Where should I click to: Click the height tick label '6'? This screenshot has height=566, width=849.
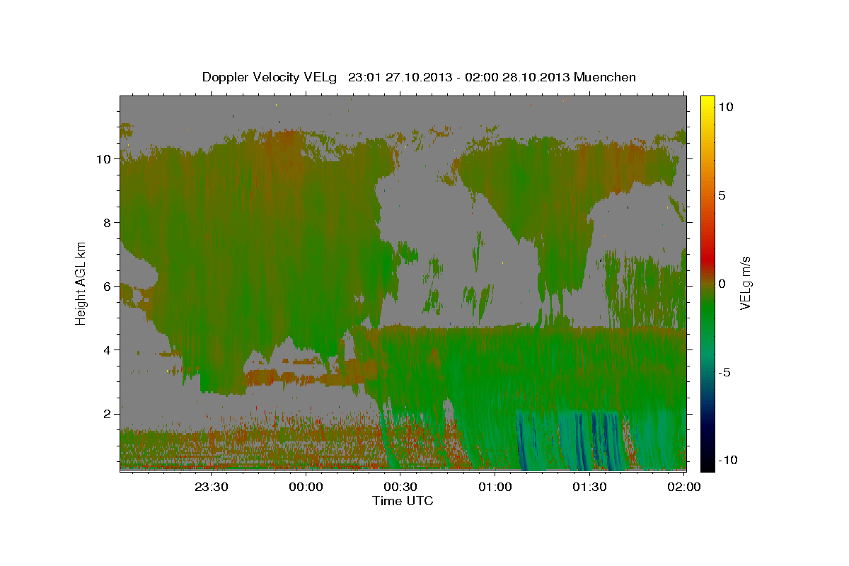(x=108, y=287)
